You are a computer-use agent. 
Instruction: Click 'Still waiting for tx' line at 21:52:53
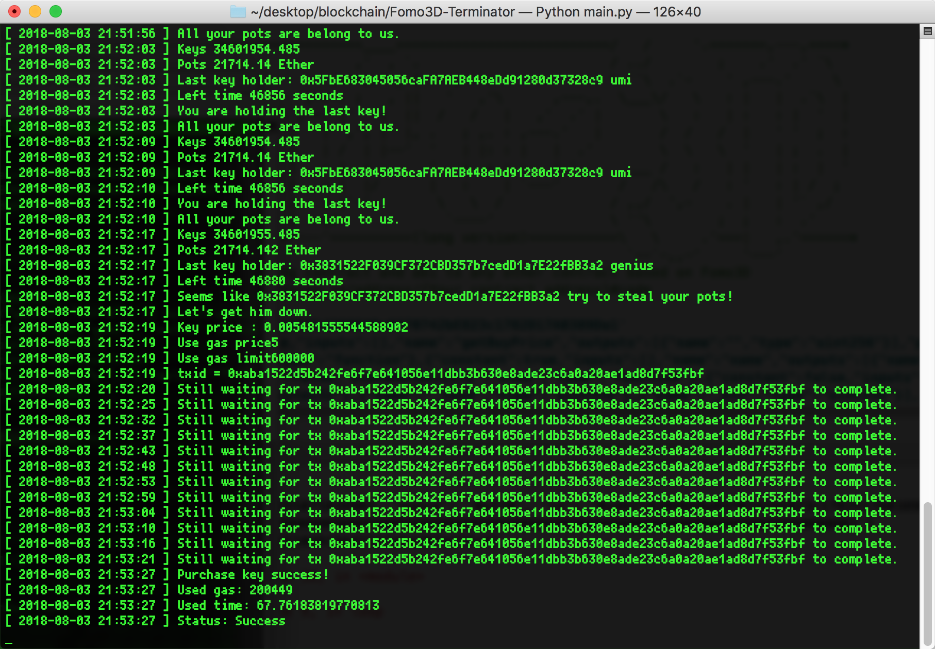click(x=451, y=482)
